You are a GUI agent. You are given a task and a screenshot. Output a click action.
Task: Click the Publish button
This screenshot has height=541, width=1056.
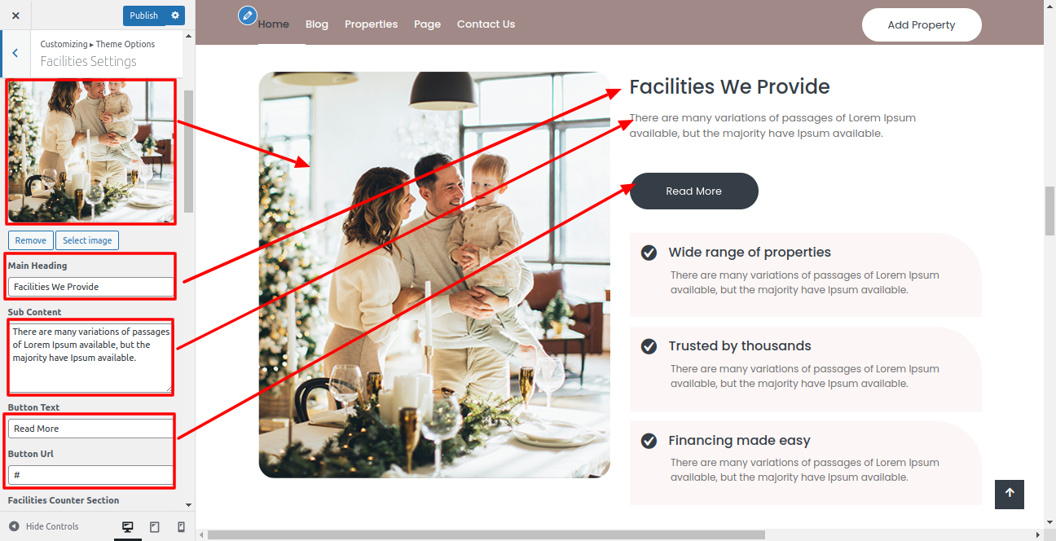click(144, 15)
